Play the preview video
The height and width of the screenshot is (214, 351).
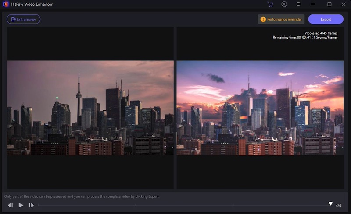click(x=21, y=205)
